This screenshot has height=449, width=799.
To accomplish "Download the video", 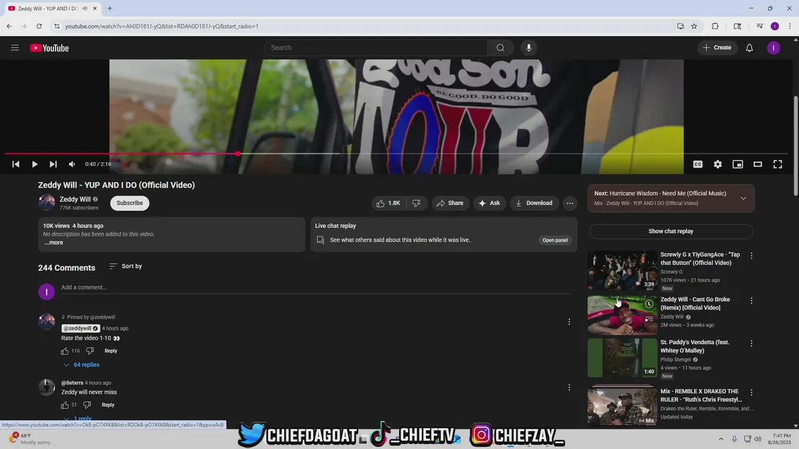I will [534, 203].
